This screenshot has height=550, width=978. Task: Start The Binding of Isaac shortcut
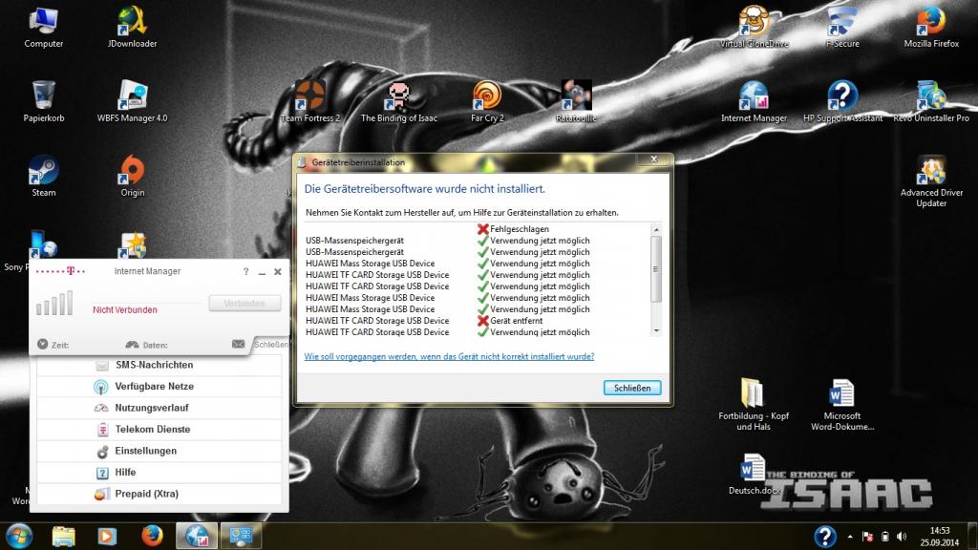[398, 101]
